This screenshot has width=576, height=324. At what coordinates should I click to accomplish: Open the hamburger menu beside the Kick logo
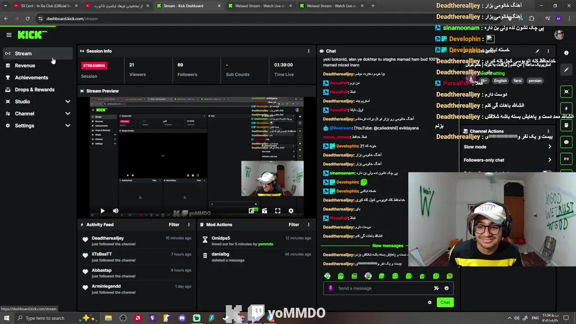[9, 35]
